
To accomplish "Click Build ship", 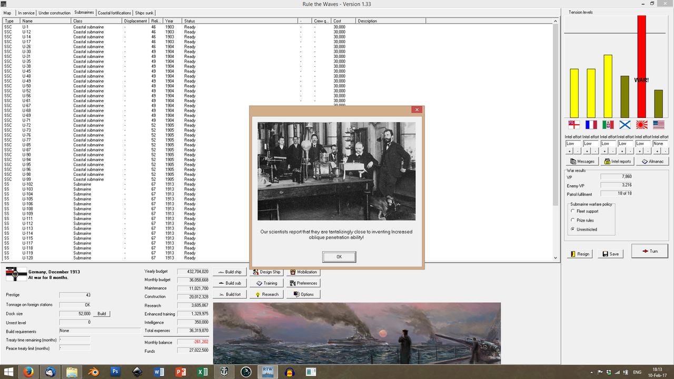I will pos(229,272).
